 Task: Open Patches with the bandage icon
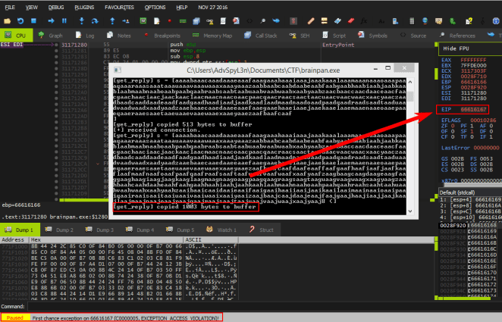[311, 21]
